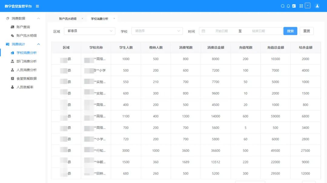Viewport: 327px width, 183px height.
Task: Click the 消费笔数 column header
Action: [186, 47]
